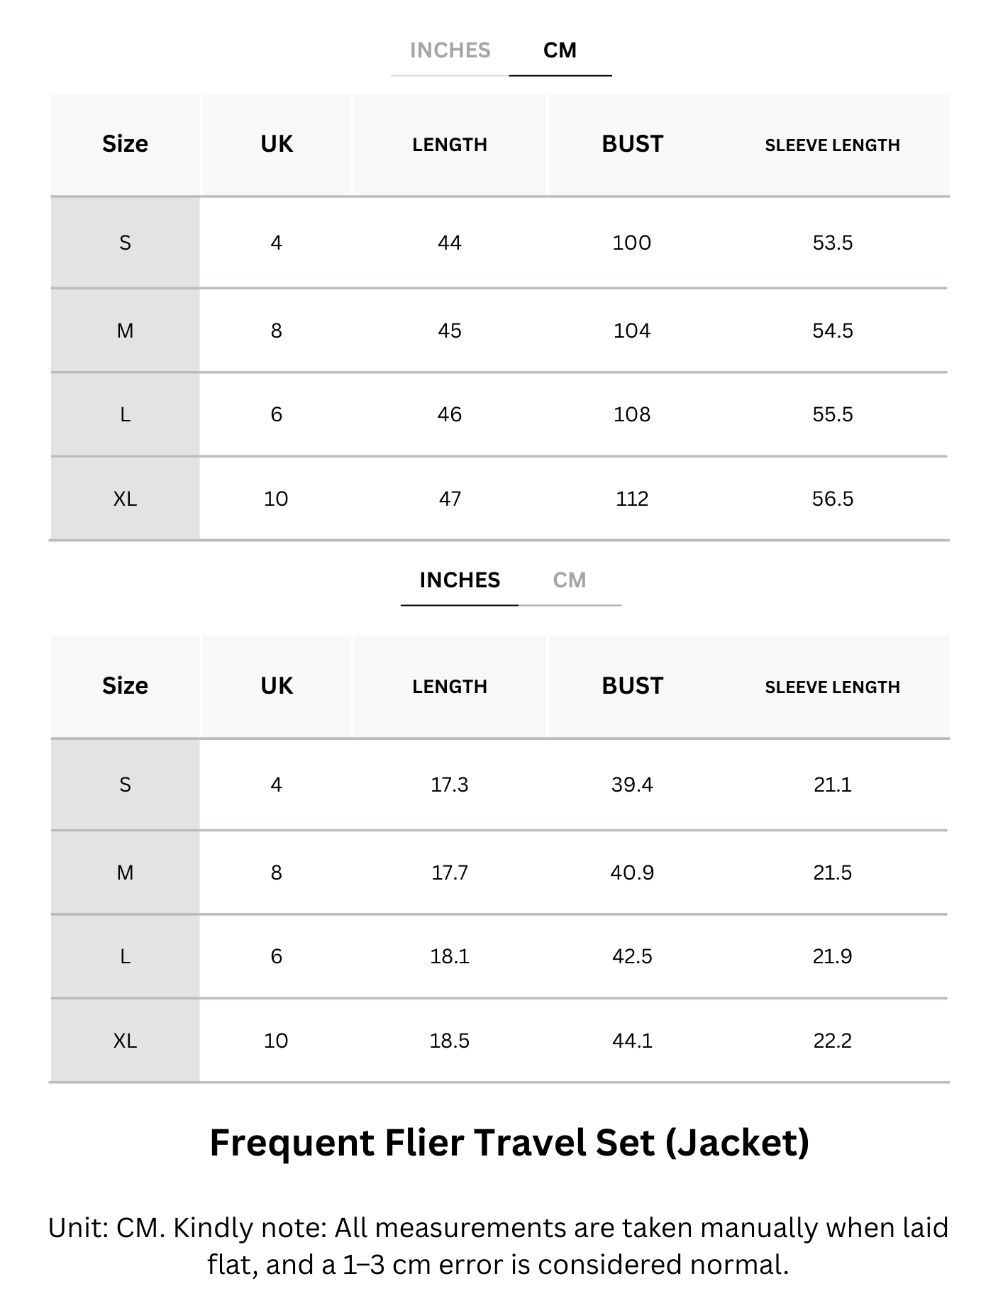Switch to the INCHES tab above the top table
The height and width of the screenshot is (1313, 1003).
coord(450,50)
